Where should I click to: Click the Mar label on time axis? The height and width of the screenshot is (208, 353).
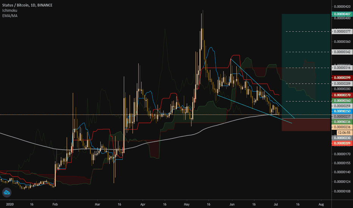point(97,204)
